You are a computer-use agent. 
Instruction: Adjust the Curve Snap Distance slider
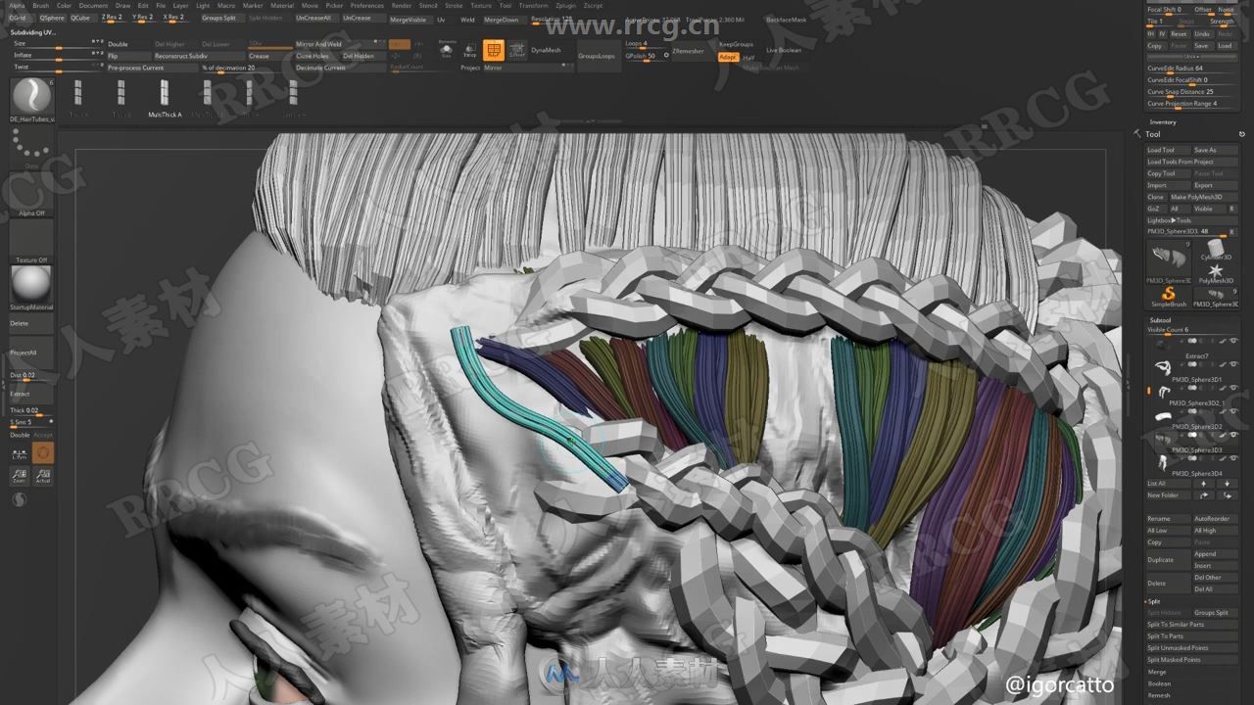point(1191,92)
